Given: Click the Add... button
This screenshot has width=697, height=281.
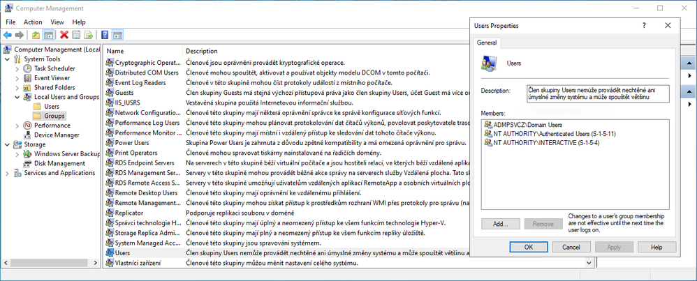Looking at the screenshot, I should [501, 225].
